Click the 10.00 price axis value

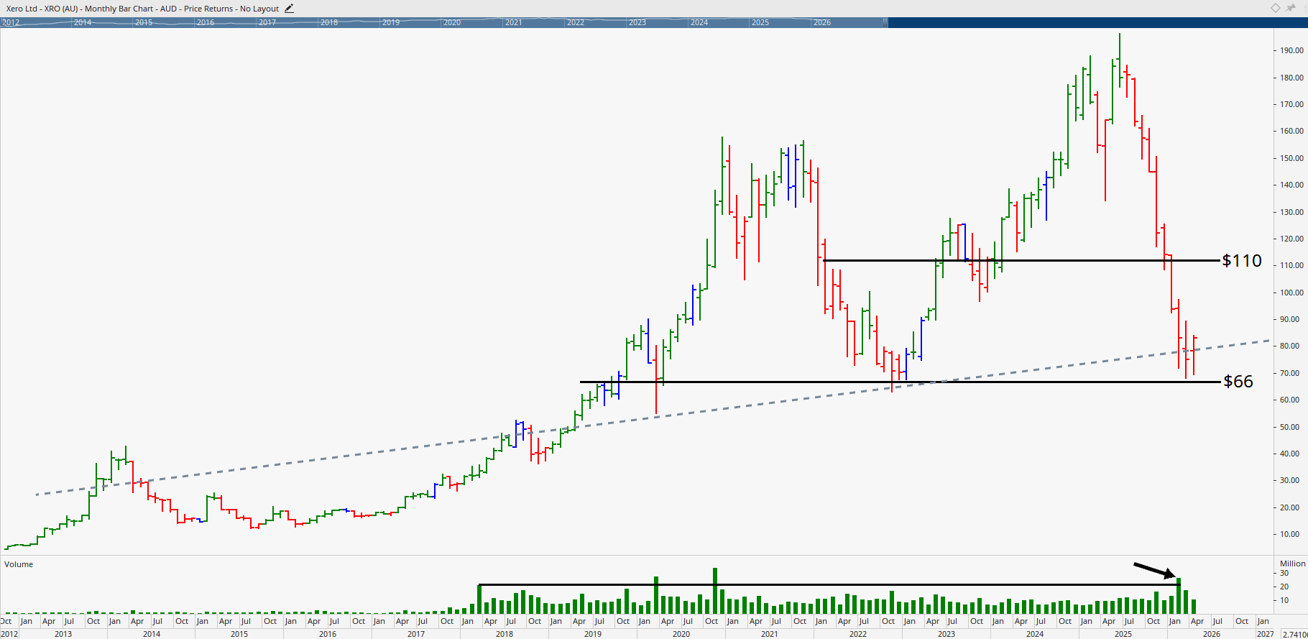click(1289, 534)
